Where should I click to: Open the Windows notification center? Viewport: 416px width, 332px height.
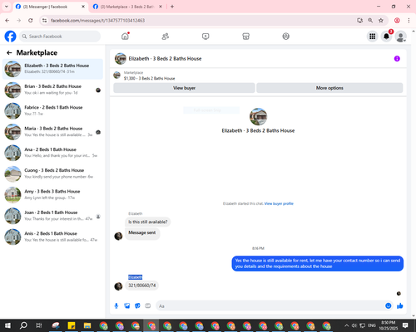click(x=405, y=325)
